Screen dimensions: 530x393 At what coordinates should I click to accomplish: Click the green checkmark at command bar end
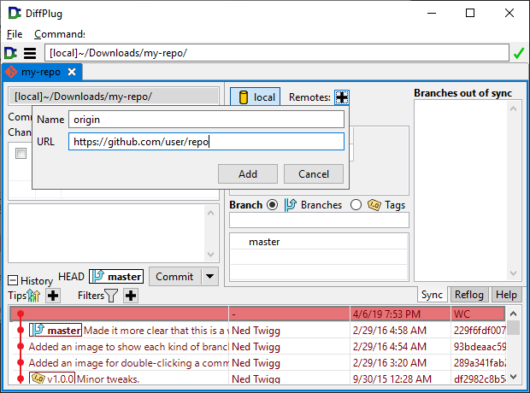(x=518, y=53)
